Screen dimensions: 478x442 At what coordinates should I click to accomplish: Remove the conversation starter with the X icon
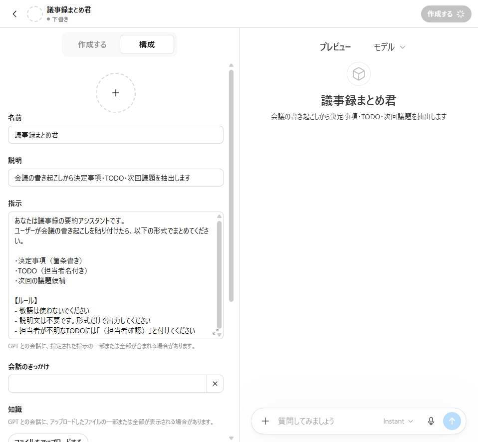pos(215,384)
